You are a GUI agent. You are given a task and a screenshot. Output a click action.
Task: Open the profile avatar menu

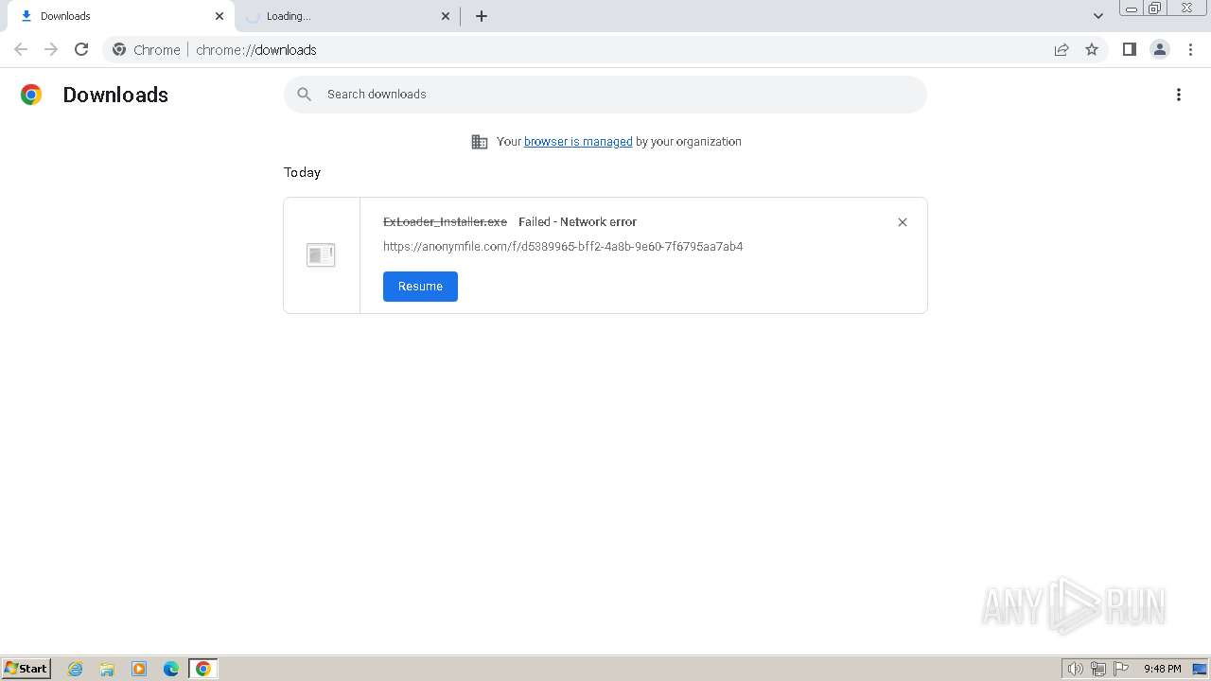[x=1159, y=49]
